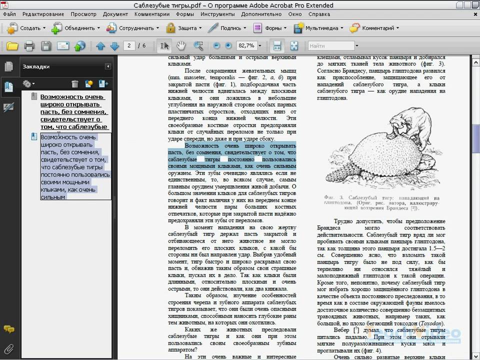Toggle single full page view

(294, 46)
